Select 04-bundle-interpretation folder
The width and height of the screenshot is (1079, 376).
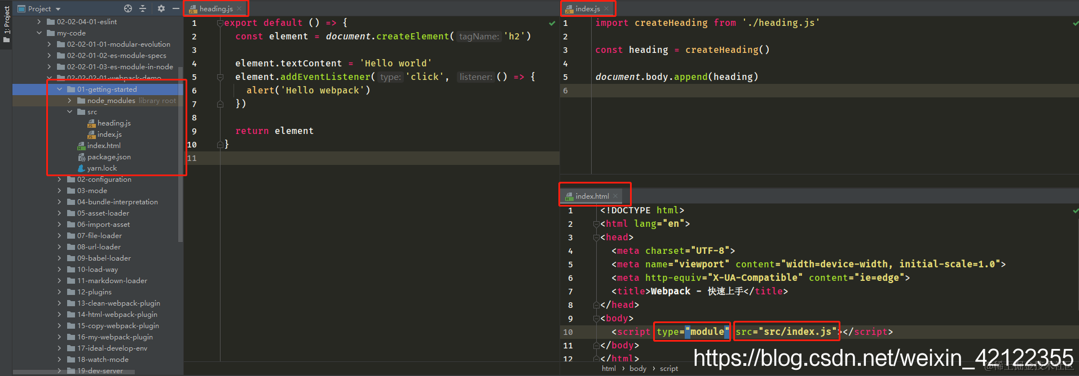point(117,202)
